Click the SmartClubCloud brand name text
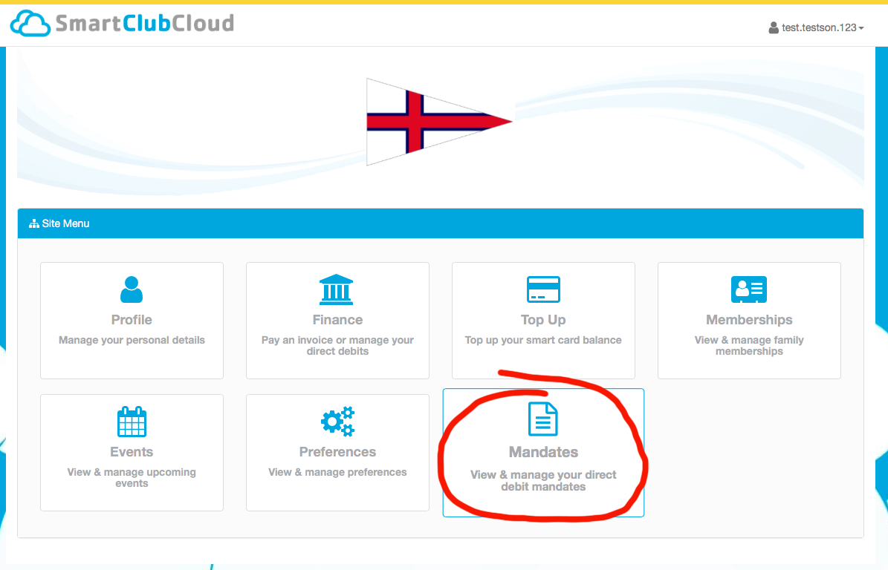This screenshot has height=570, width=888. [x=144, y=23]
